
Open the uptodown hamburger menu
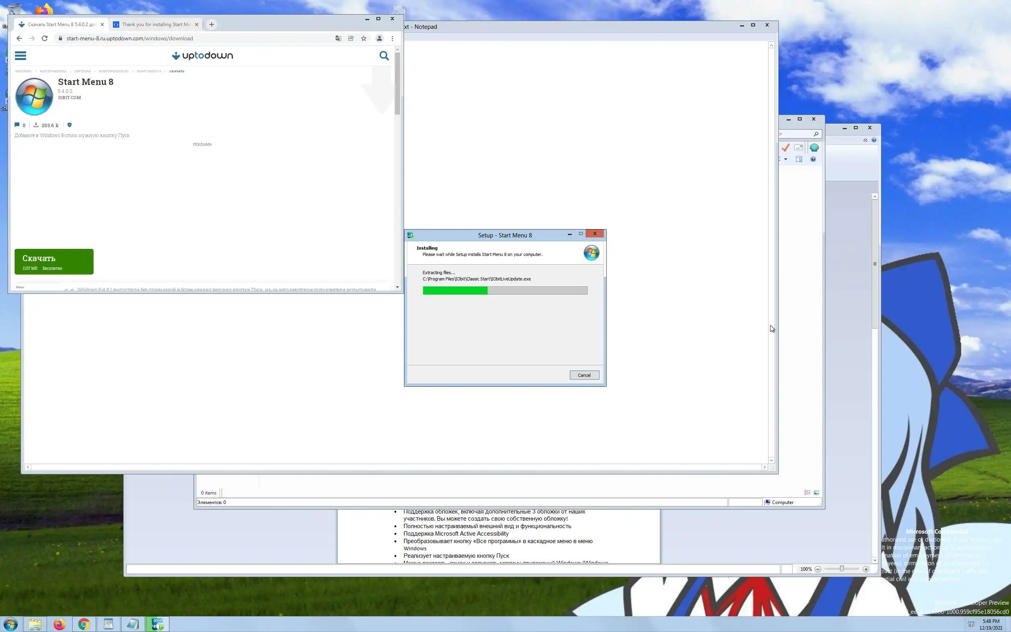[x=21, y=56]
